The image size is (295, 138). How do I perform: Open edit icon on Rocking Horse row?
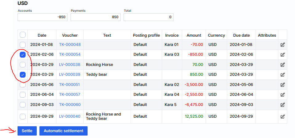click(x=282, y=65)
